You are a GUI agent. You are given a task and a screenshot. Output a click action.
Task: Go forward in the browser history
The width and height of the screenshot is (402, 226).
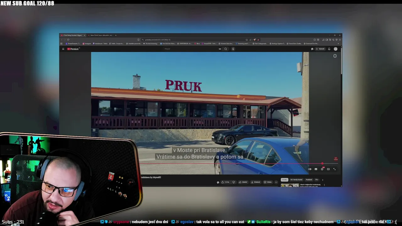click(x=65, y=40)
